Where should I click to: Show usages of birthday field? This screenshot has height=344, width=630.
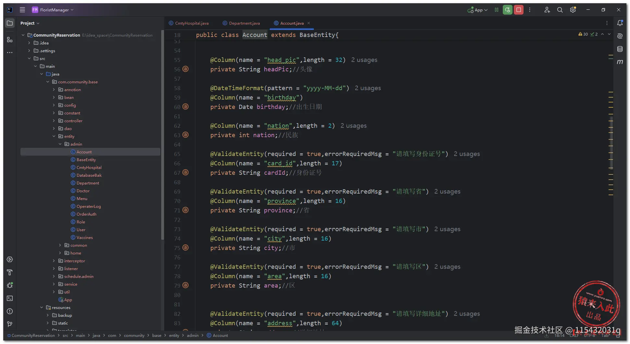368,88
